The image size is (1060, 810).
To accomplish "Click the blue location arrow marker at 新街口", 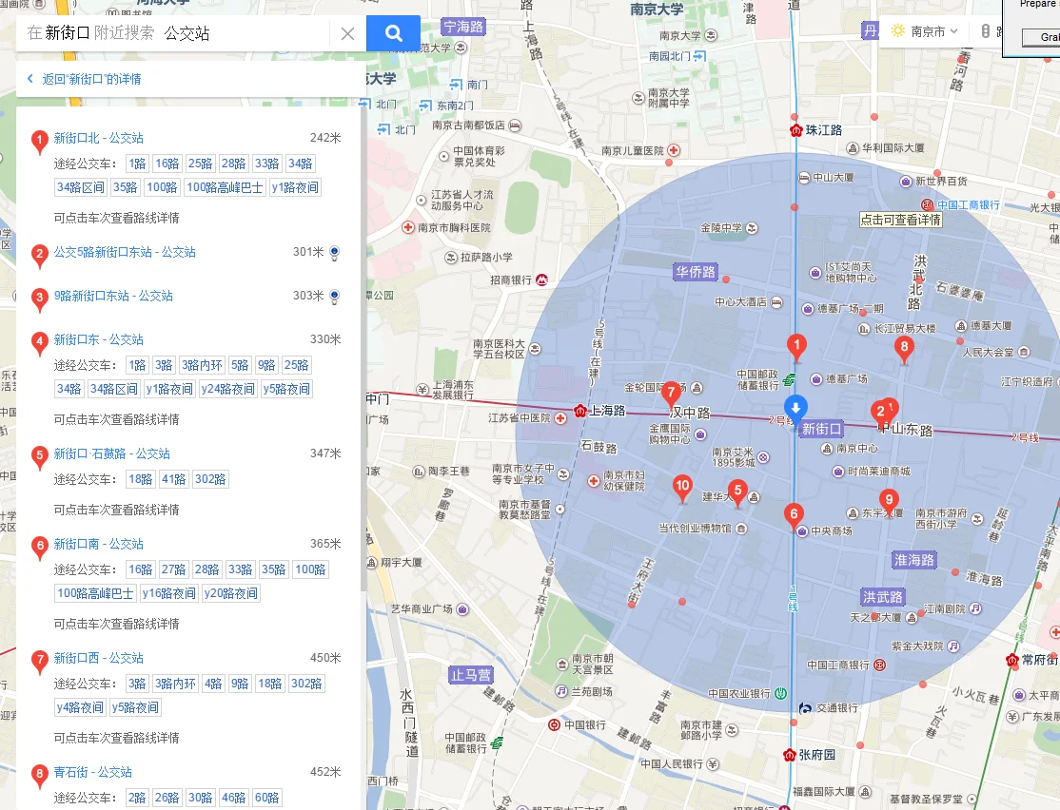I will [x=795, y=408].
